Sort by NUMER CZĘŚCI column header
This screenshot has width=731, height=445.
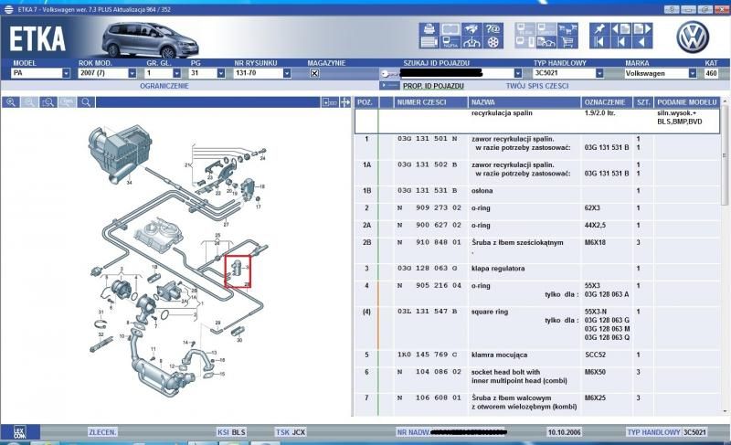[430, 102]
